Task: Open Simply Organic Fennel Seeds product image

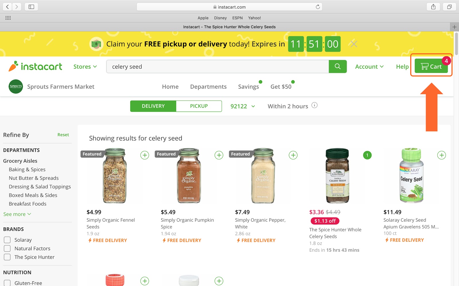Action: [x=114, y=176]
